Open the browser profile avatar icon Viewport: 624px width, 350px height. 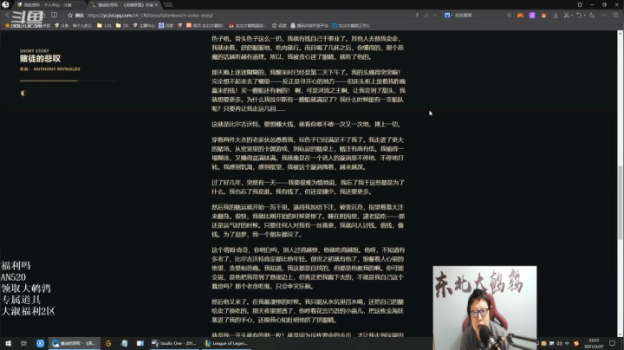pos(5,5)
